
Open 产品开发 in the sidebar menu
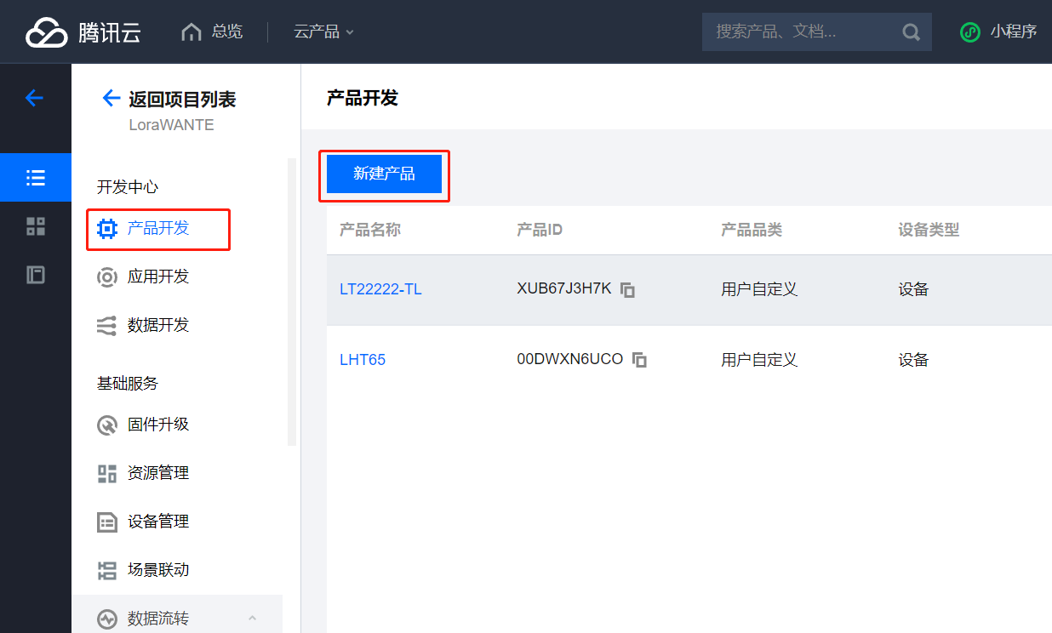158,228
